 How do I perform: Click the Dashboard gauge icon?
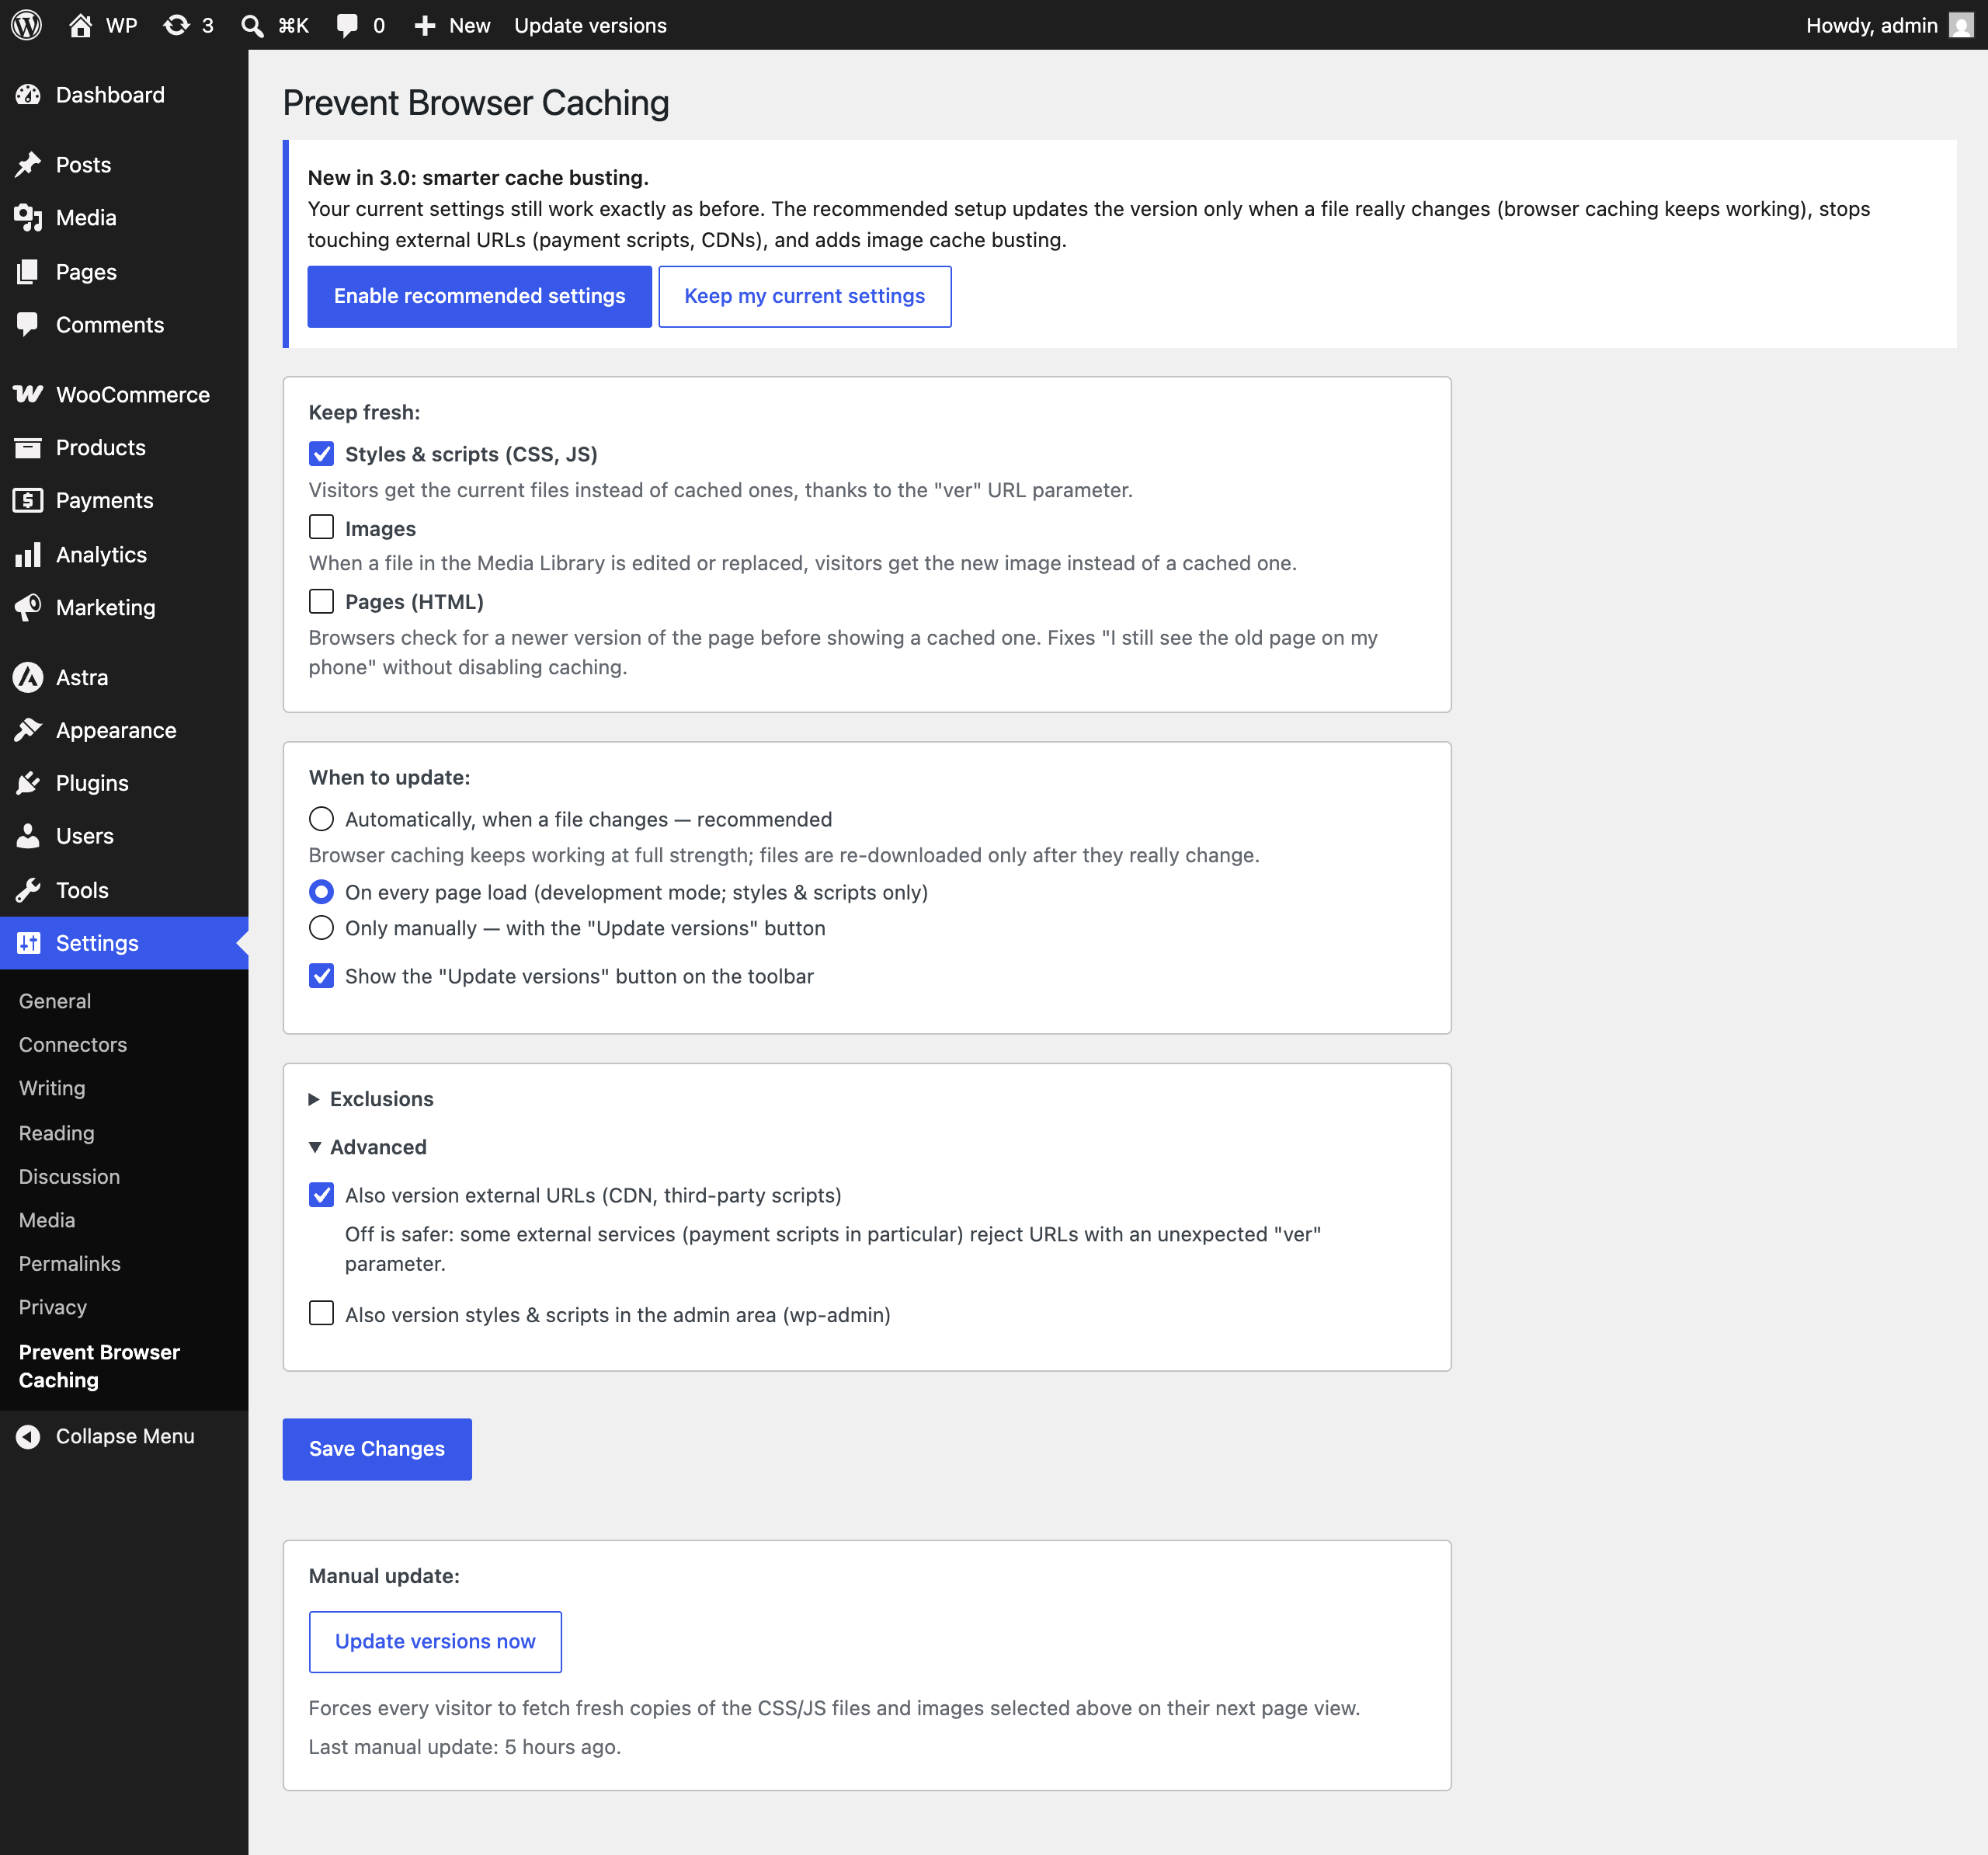pyautogui.click(x=28, y=95)
